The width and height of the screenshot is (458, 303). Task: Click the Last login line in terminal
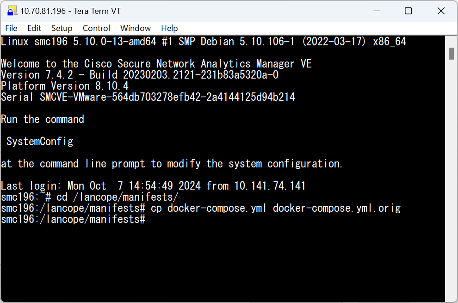[153, 186]
